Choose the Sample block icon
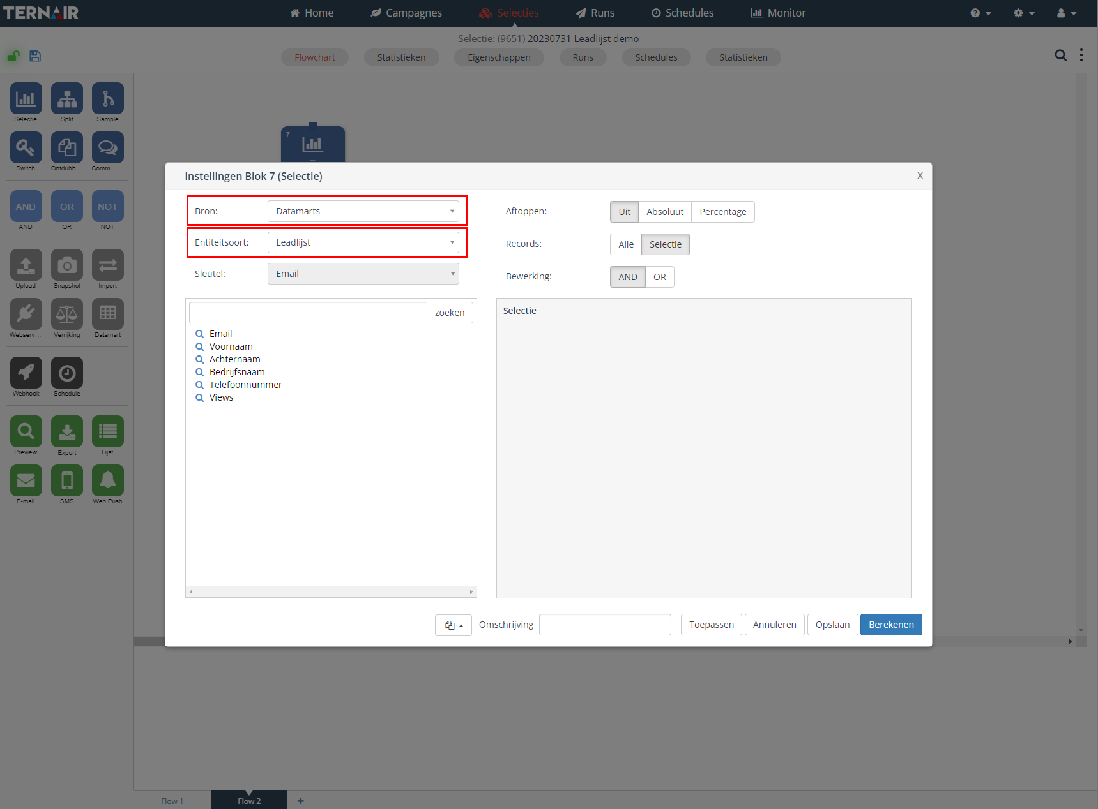The height and width of the screenshot is (809, 1098). click(108, 98)
